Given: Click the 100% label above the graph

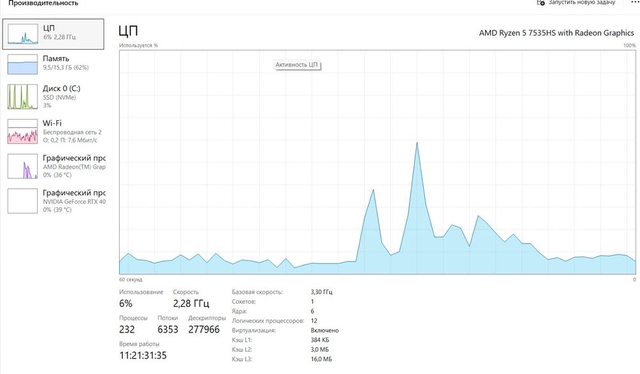Looking at the screenshot, I should (629, 45).
